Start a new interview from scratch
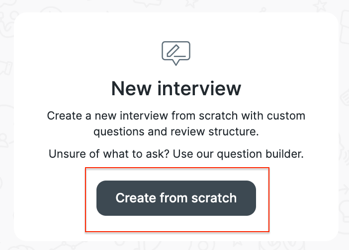This screenshot has height=250, width=349. [x=176, y=198]
